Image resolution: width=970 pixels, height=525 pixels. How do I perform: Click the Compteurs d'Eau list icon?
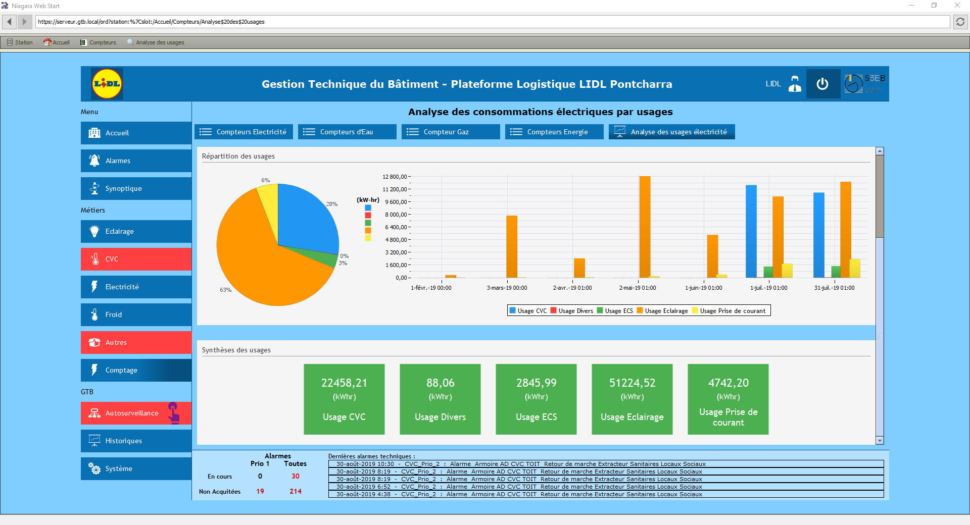tap(309, 132)
